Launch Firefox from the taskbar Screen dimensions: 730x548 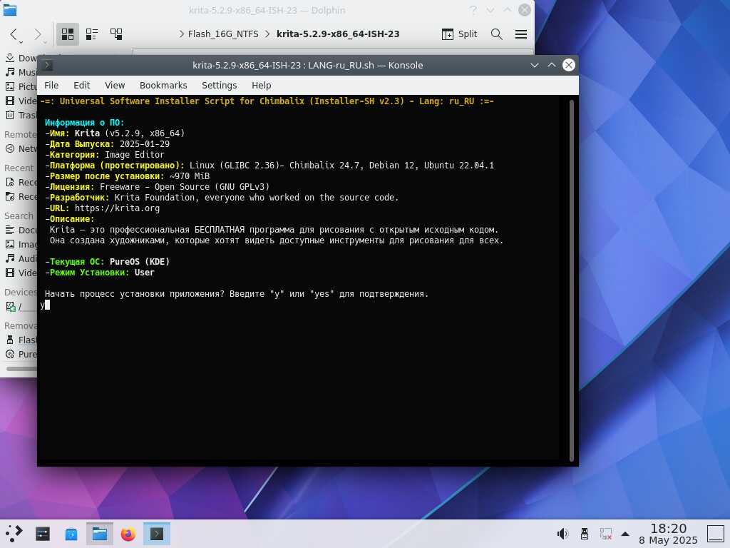click(128, 534)
